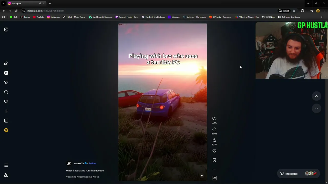Open the Wheel of Names bookmark

[247, 17]
